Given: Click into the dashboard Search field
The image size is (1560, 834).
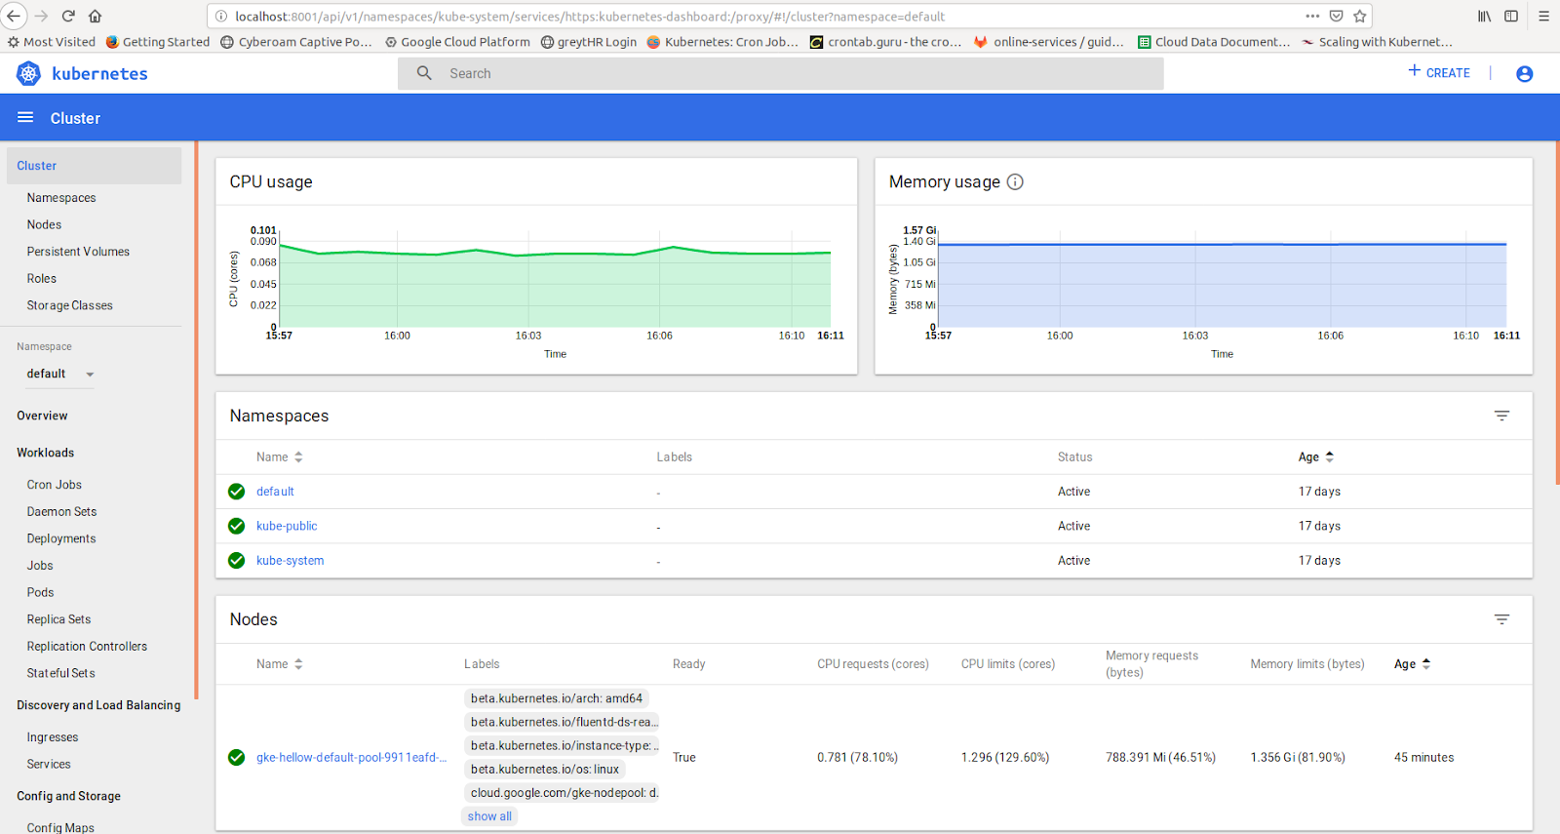Looking at the screenshot, I should pyautogui.click(x=780, y=73).
